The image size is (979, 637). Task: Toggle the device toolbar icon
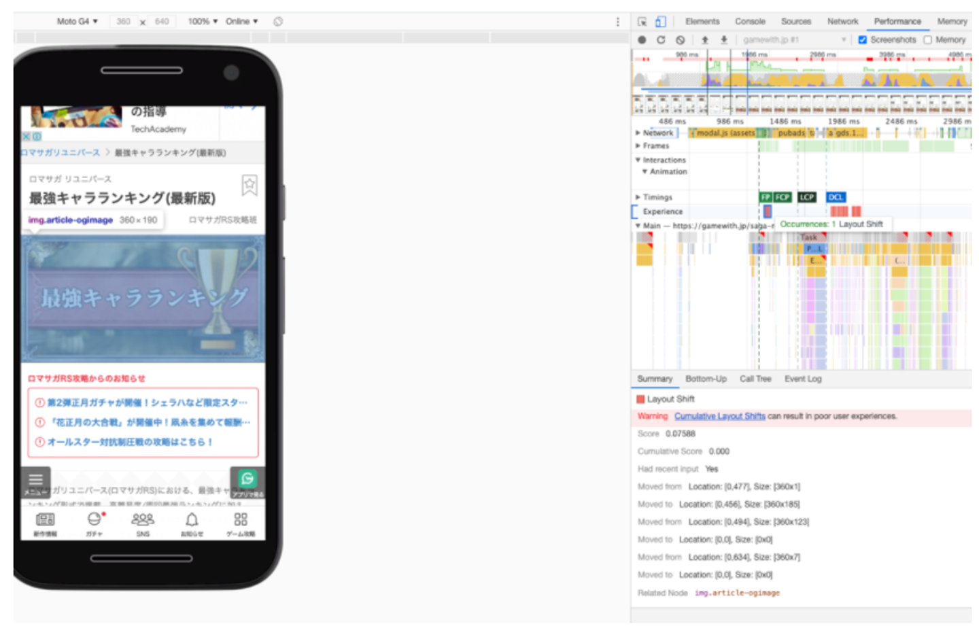point(660,22)
